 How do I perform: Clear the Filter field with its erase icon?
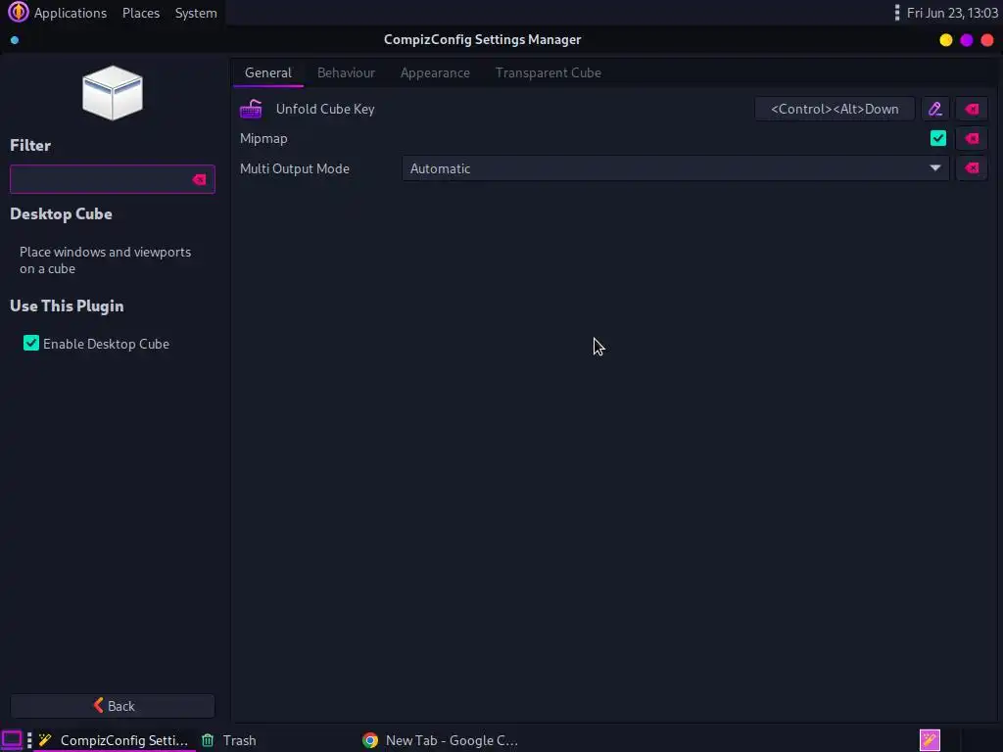point(199,180)
